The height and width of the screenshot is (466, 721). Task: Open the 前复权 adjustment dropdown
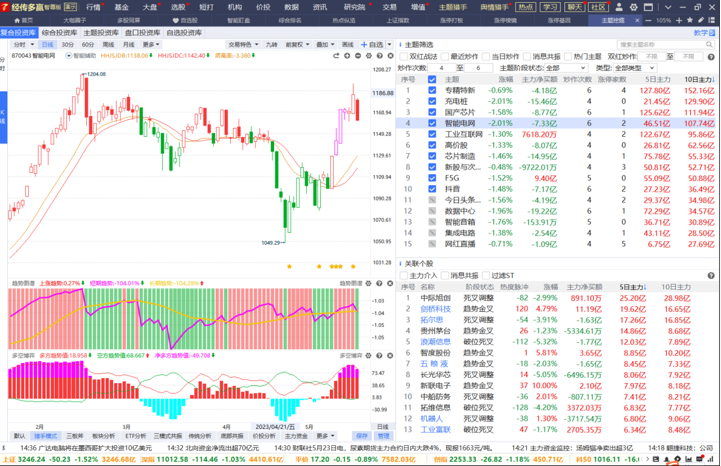coord(297,44)
